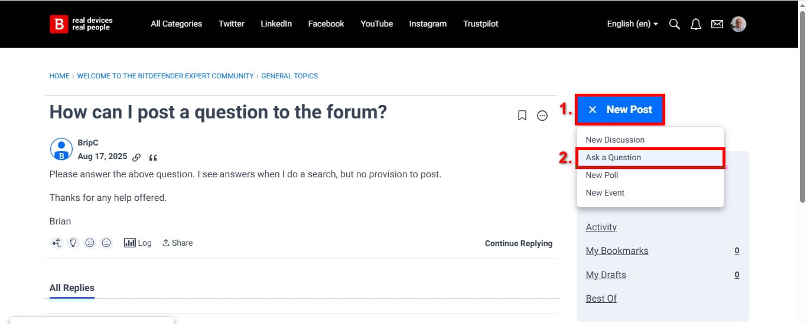The width and height of the screenshot is (807, 324).
Task: Choose Ask a Question menu entry
Action: pyautogui.click(x=650, y=157)
